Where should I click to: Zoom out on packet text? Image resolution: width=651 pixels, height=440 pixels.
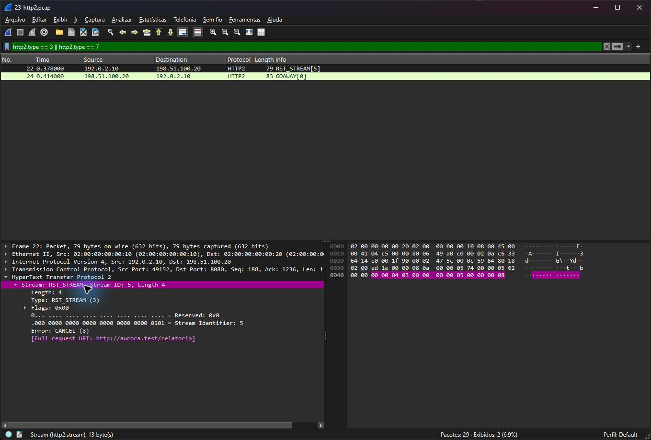click(225, 32)
